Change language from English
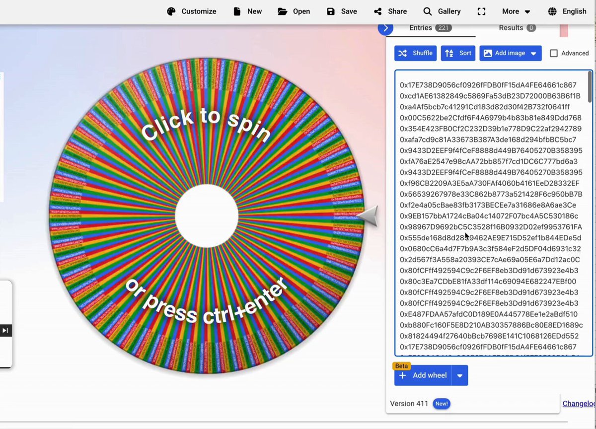Image resolution: width=596 pixels, height=429 pixels. click(567, 11)
